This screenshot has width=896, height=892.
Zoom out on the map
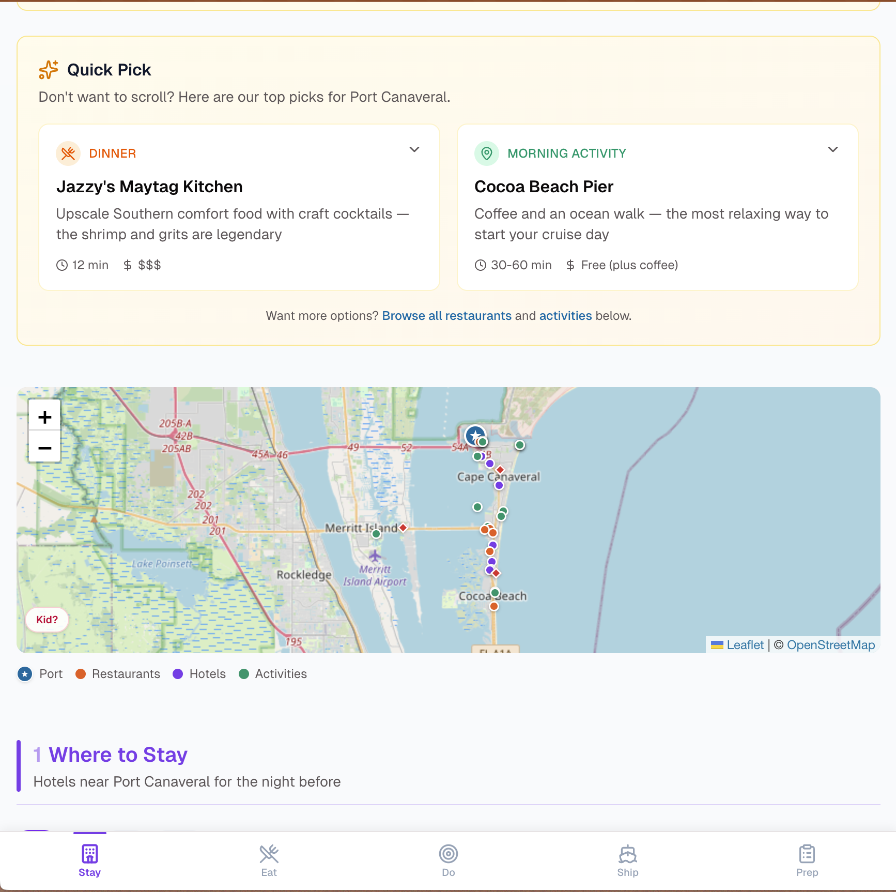45,448
